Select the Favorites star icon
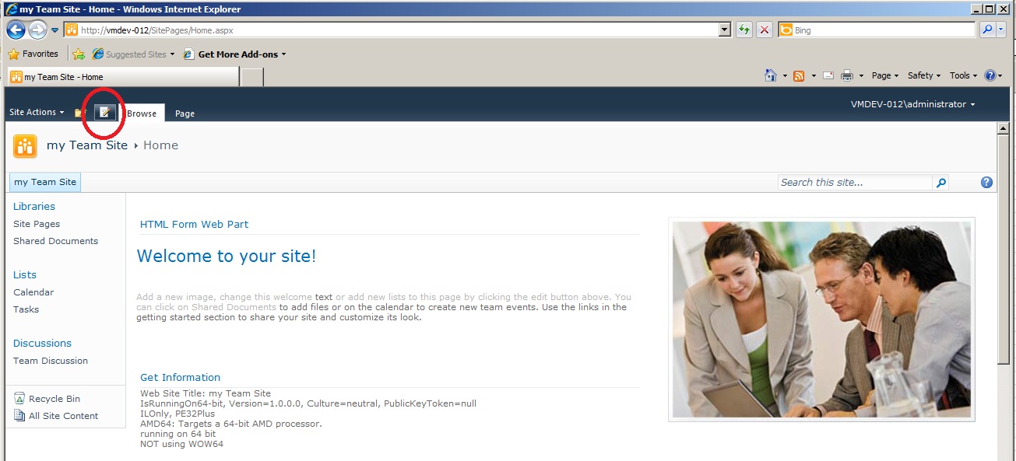Image resolution: width=1016 pixels, height=461 pixels. pyautogui.click(x=15, y=54)
